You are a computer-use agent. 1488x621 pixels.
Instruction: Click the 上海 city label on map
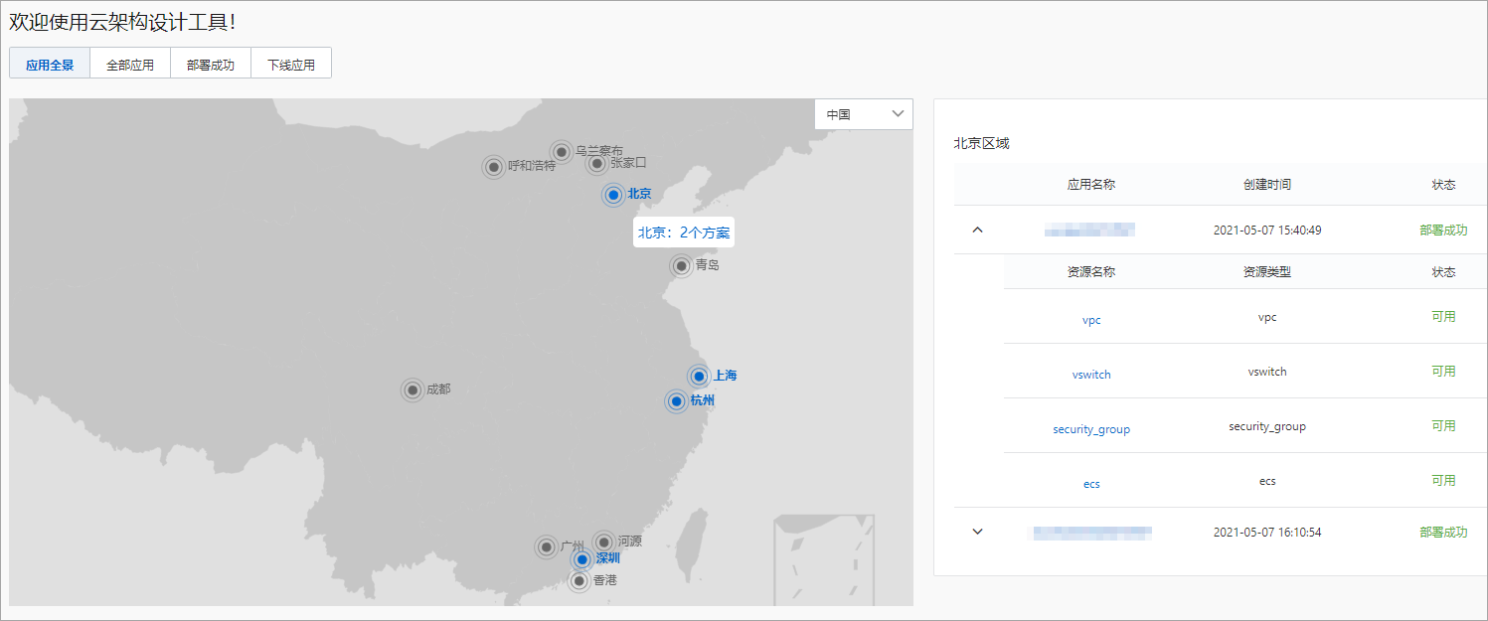click(726, 376)
